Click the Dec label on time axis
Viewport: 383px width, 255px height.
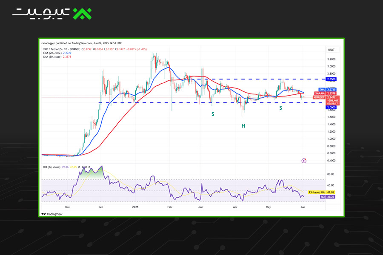(100, 207)
